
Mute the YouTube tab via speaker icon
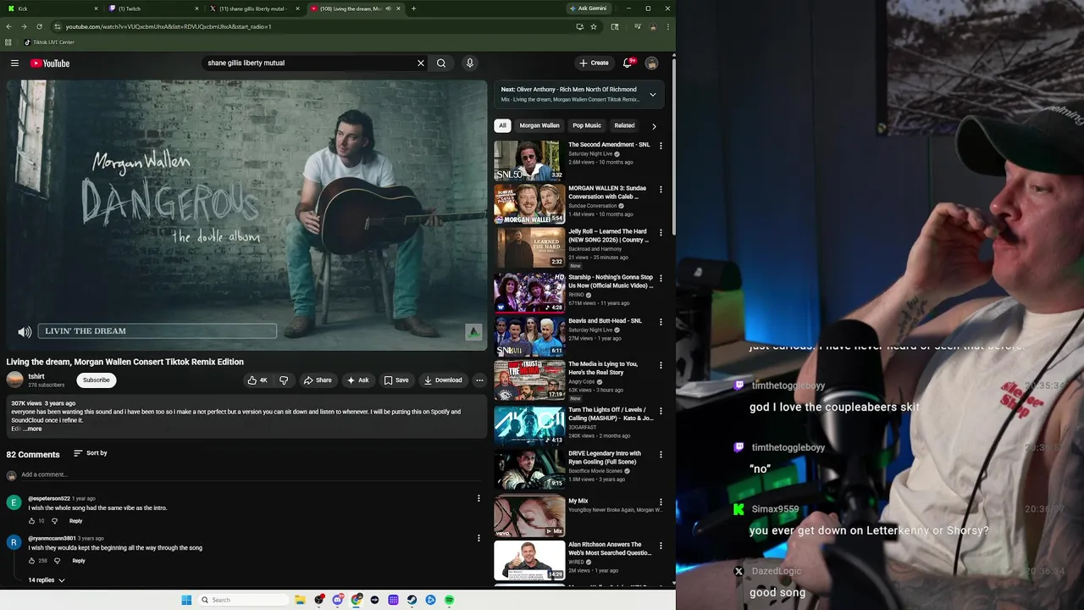point(388,8)
